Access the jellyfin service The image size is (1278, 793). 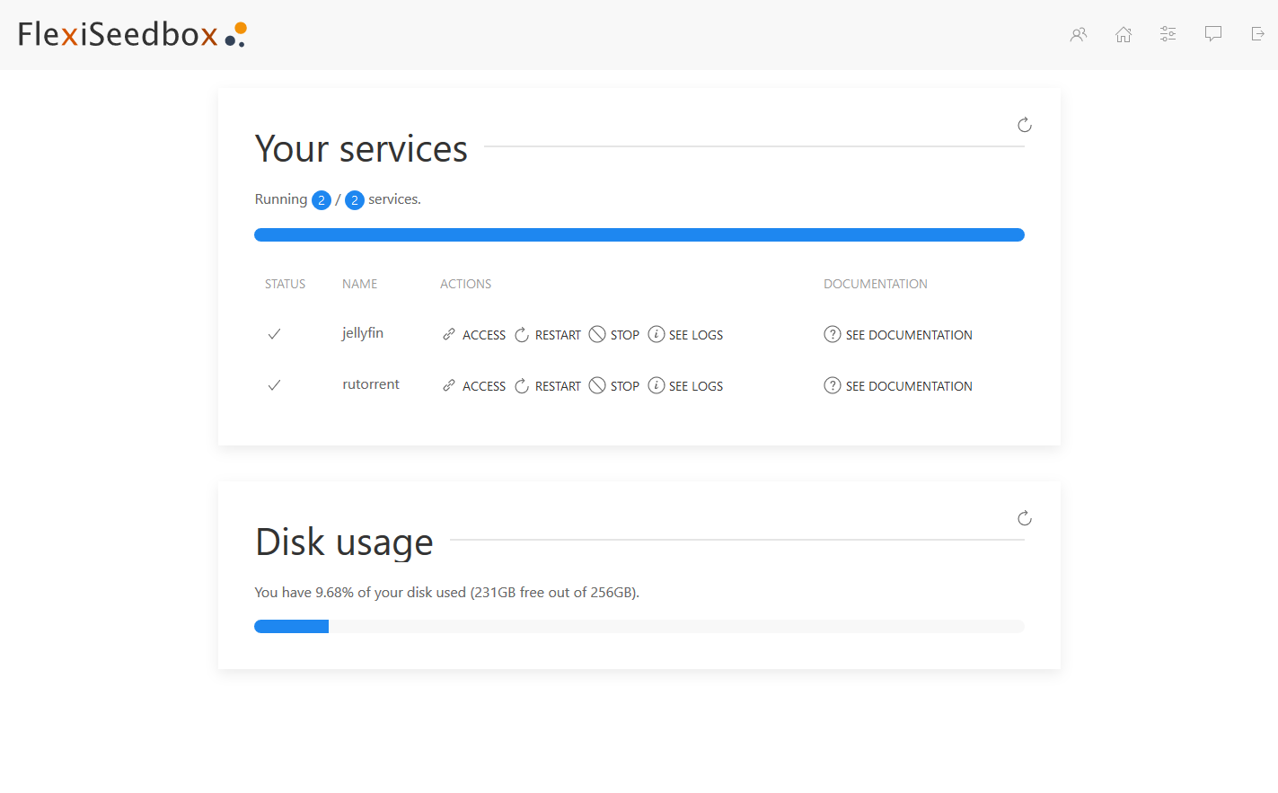click(x=474, y=335)
